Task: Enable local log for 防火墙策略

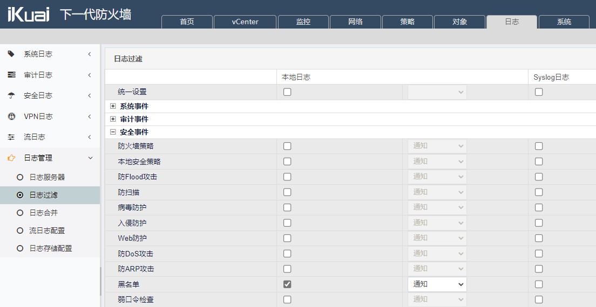Action: [x=287, y=146]
